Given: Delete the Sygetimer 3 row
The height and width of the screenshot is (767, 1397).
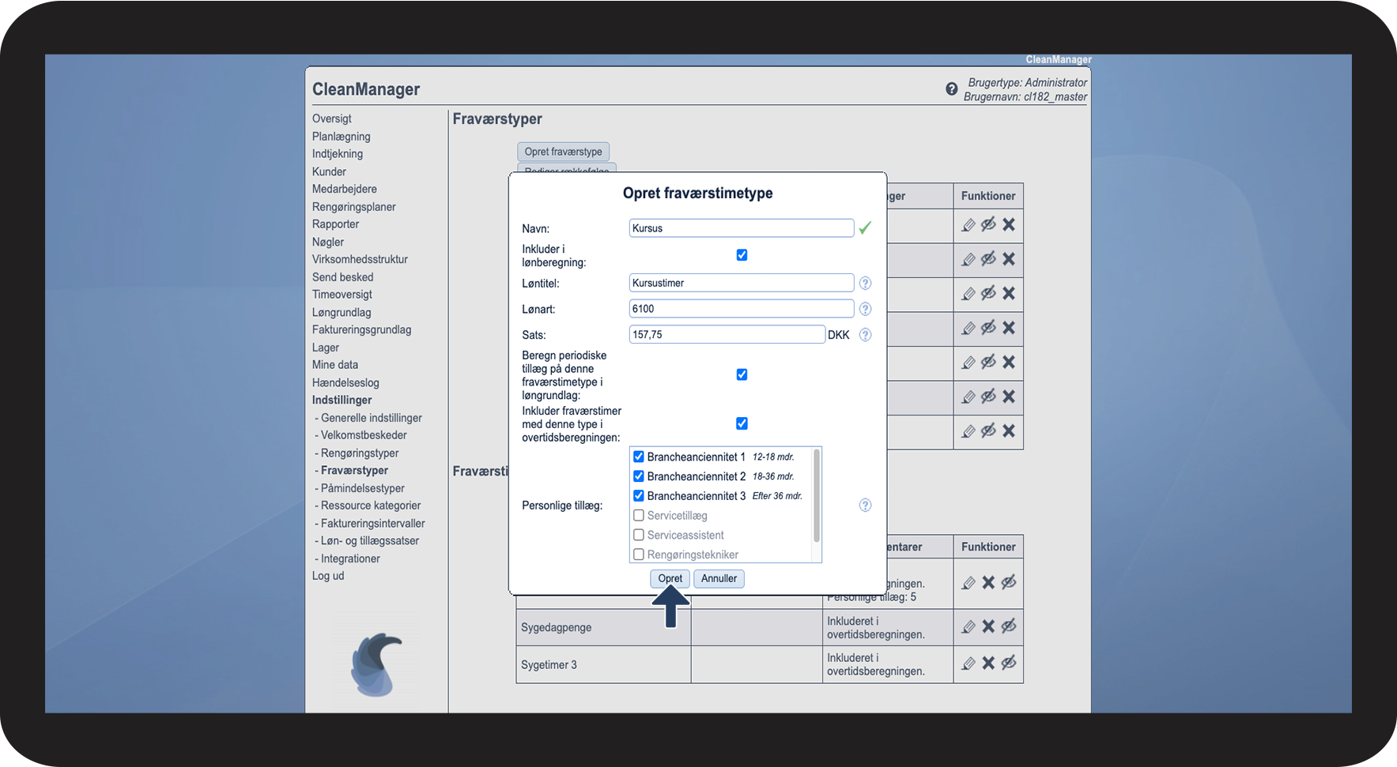Looking at the screenshot, I should (988, 664).
